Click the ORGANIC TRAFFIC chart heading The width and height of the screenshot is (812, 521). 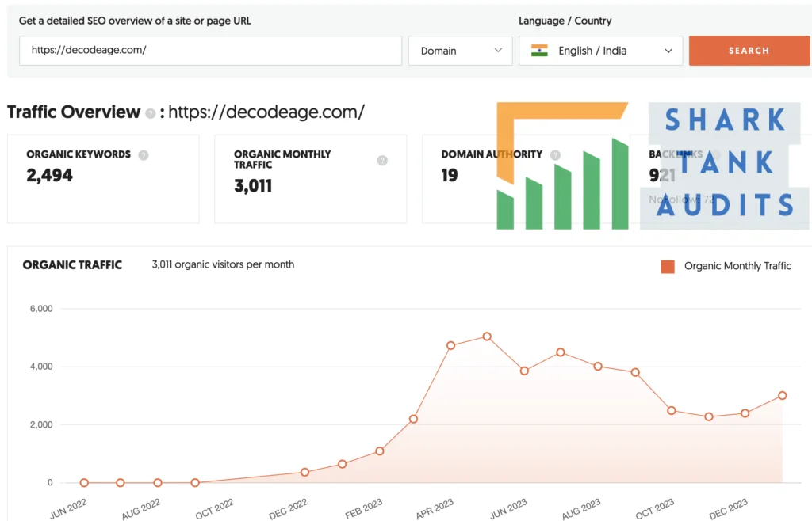point(72,265)
